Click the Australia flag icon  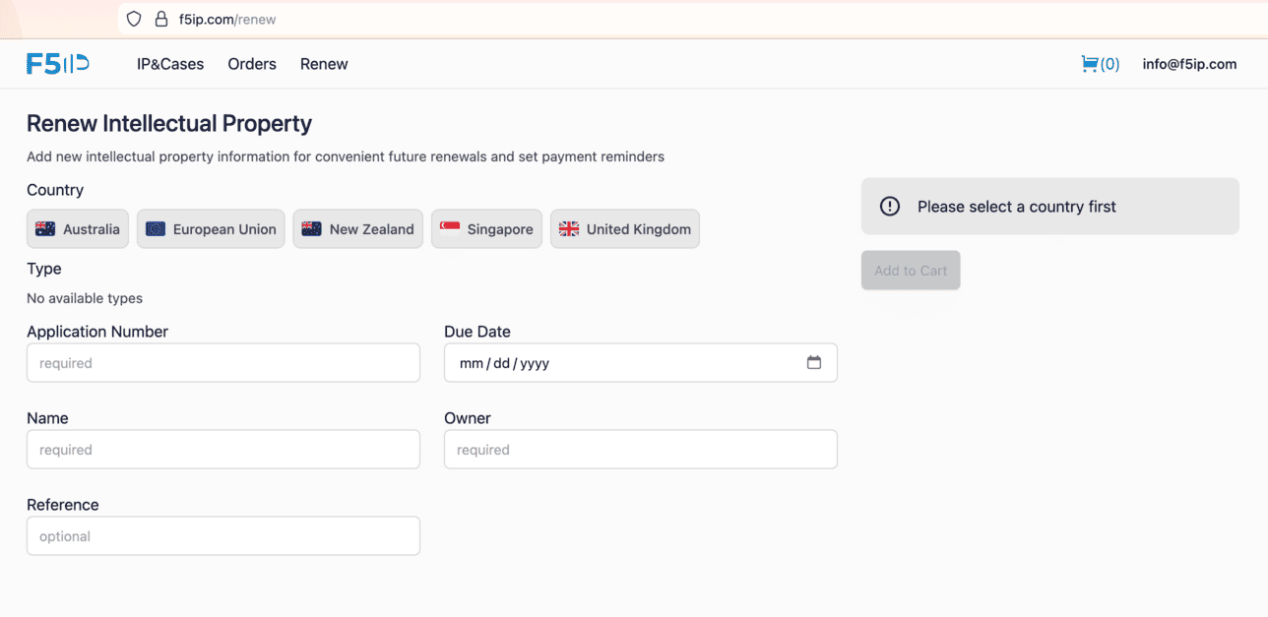coord(45,229)
